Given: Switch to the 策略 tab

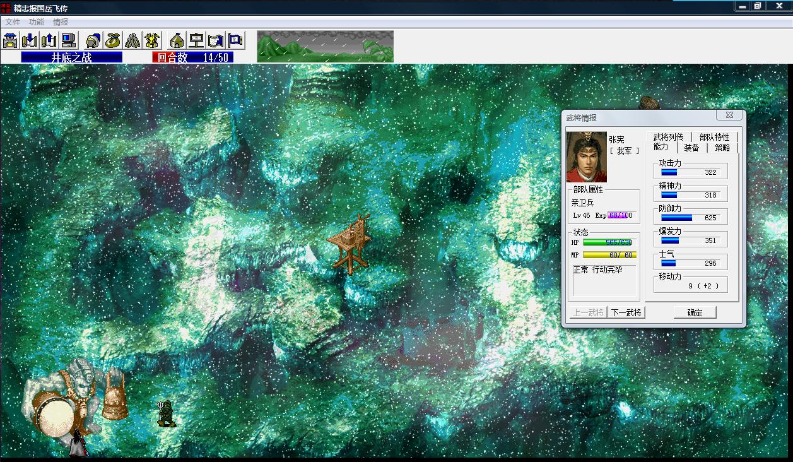Looking at the screenshot, I should [x=722, y=148].
